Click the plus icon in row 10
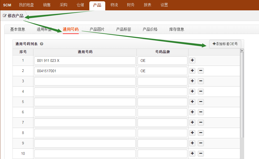 pyautogui.click(x=192, y=153)
